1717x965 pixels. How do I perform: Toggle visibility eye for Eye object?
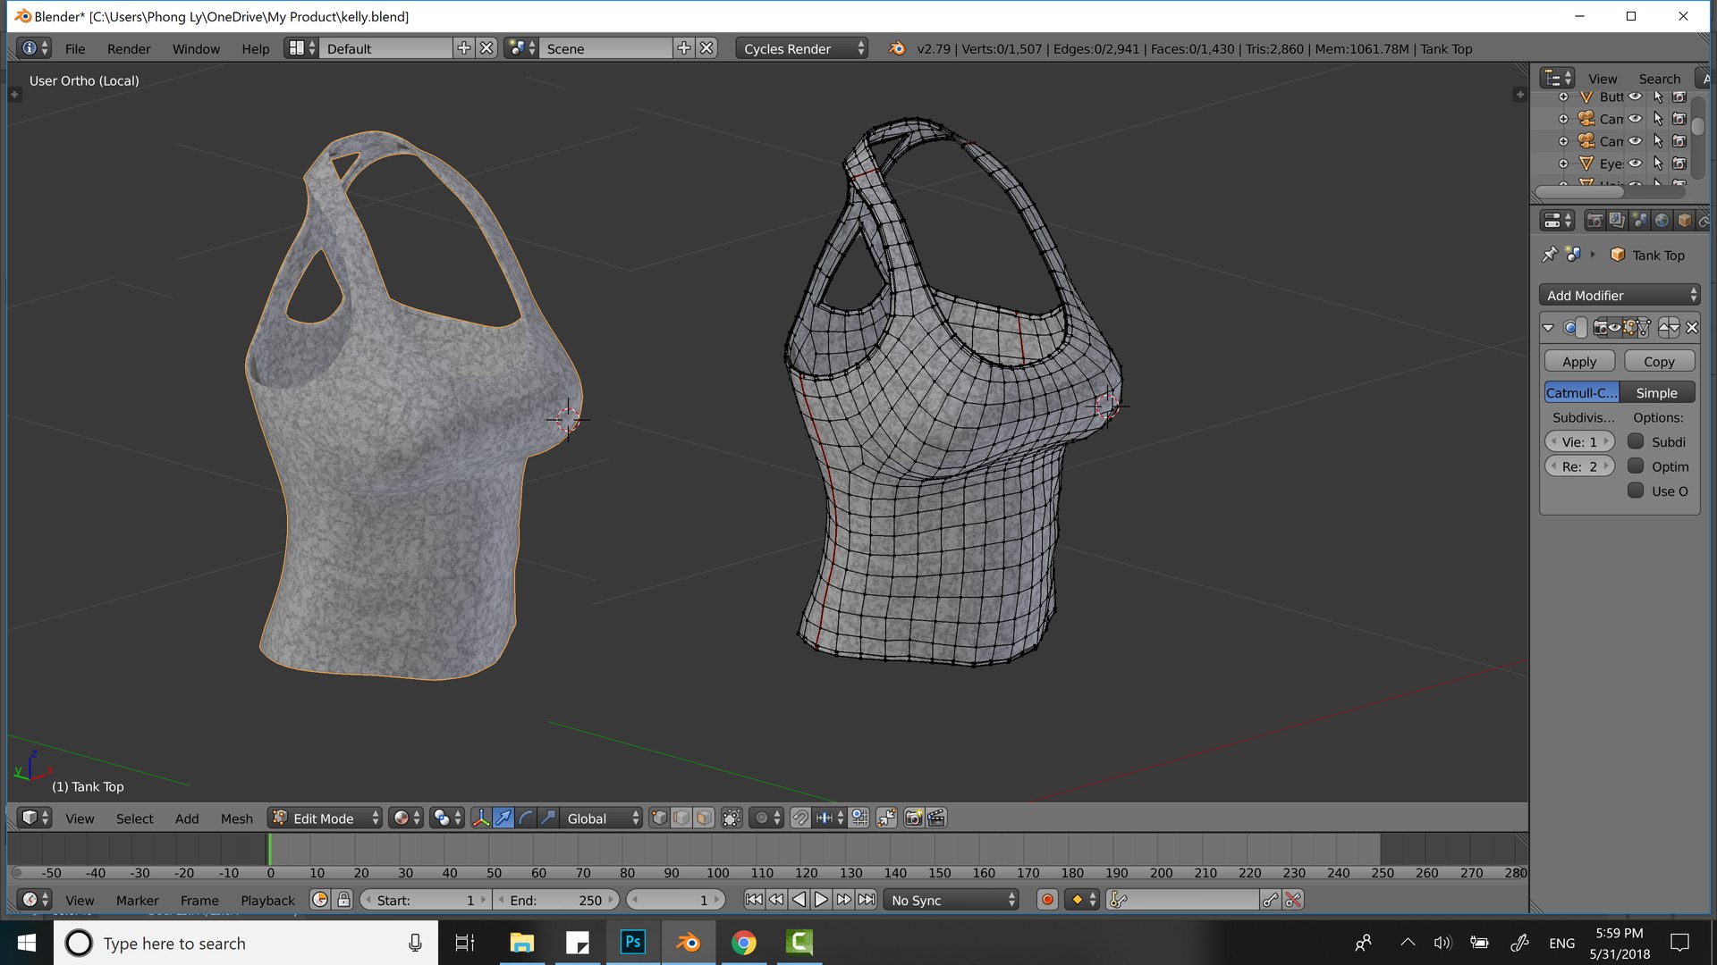1635,164
